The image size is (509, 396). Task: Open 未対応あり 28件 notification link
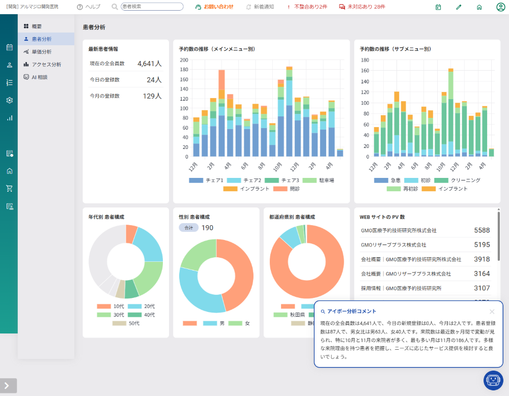coord(362,7)
